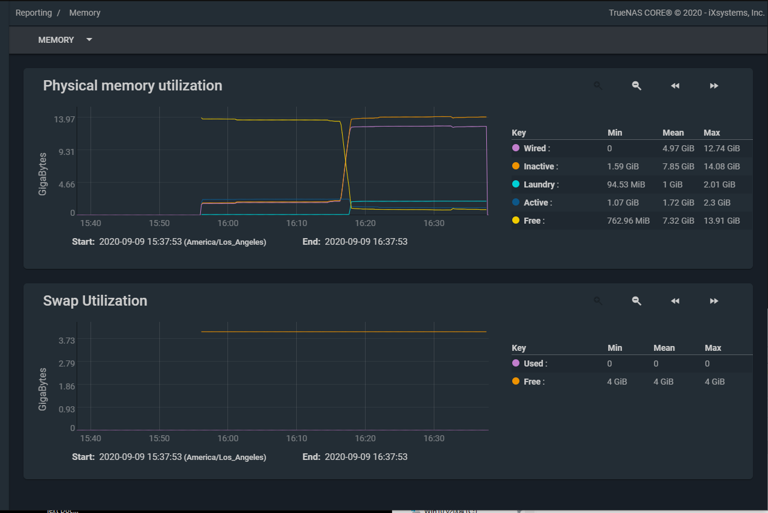This screenshot has height=513, width=768.
Task: Step back in Swap Utilization timeline
Action: [x=675, y=301]
